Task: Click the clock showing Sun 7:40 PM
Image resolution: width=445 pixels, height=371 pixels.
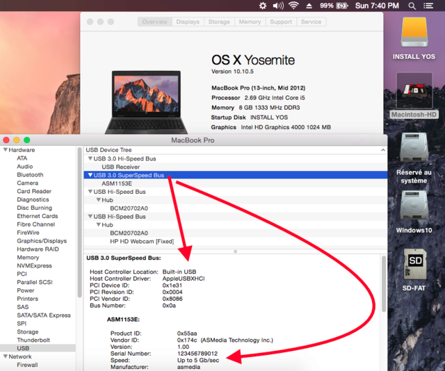Action: click(377, 6)
